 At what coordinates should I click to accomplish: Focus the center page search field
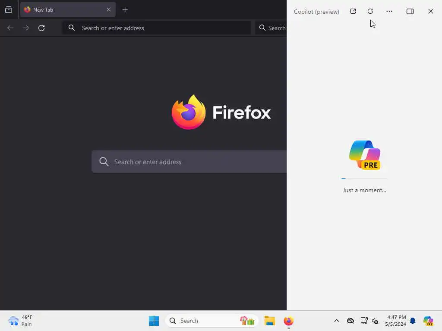pyautogui.click(x=189, y=162)
